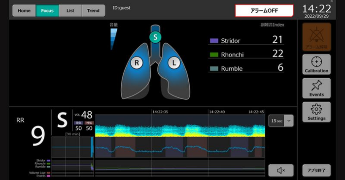Click the Events trend legend label
The height and width of the screenshot is (180, 345).
(41, 176)
